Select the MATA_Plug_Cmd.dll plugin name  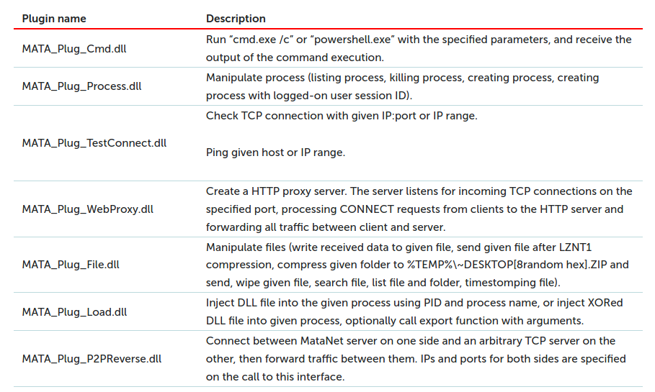click(74, 49)
